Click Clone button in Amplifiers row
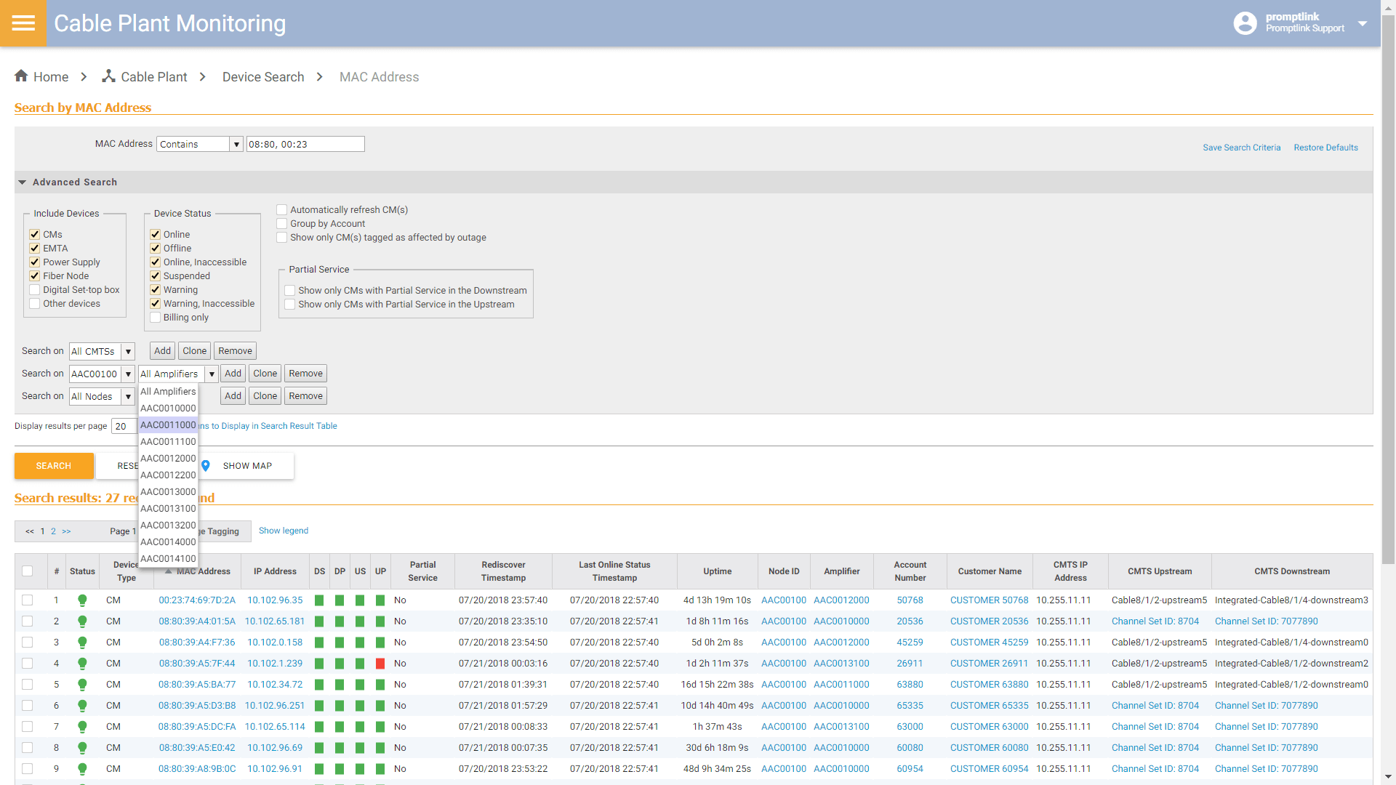The image size is (1396, 785). (265, 374)
